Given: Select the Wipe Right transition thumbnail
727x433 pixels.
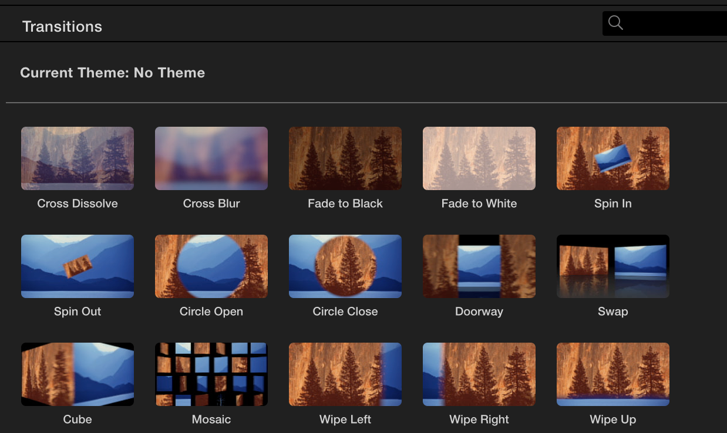Looking at the screenshot, I should [479, 374].
